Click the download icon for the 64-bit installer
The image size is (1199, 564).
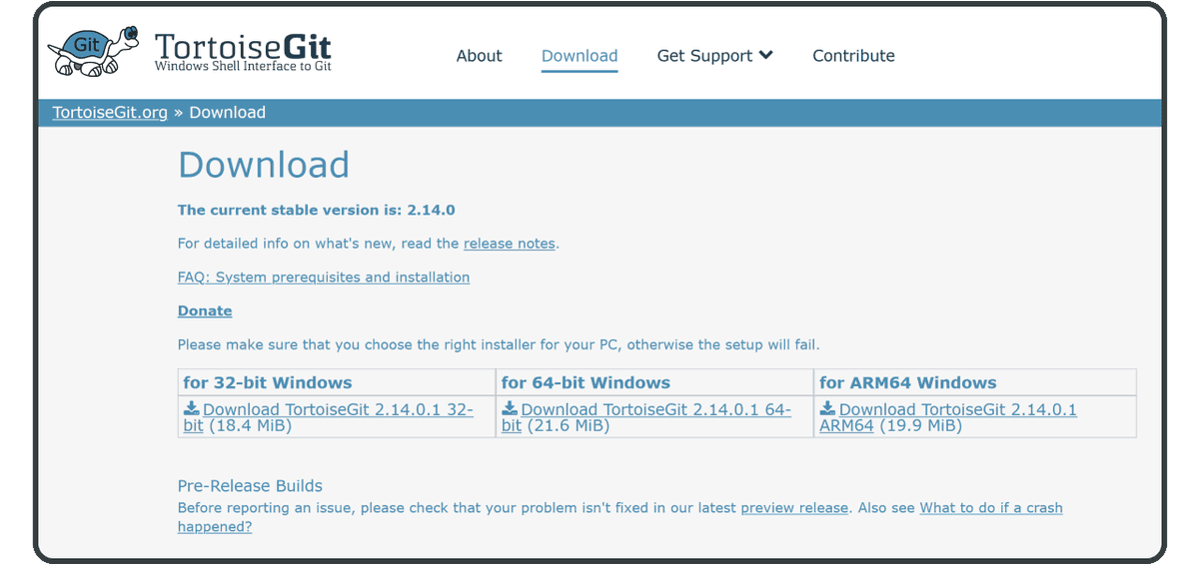(510, 409)
